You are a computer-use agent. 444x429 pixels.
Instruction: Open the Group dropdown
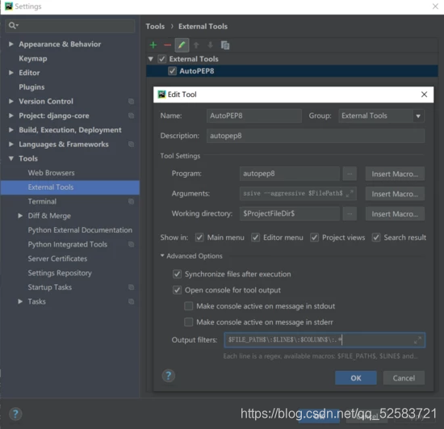[x=418, y=116]
